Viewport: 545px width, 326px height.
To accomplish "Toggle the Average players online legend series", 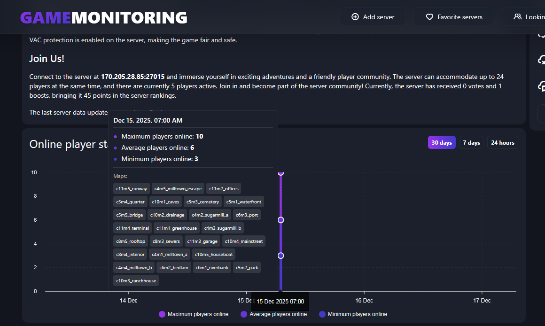I will click(273, 314).
